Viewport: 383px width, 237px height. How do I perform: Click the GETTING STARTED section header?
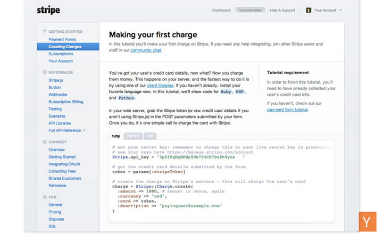point(65,32)
